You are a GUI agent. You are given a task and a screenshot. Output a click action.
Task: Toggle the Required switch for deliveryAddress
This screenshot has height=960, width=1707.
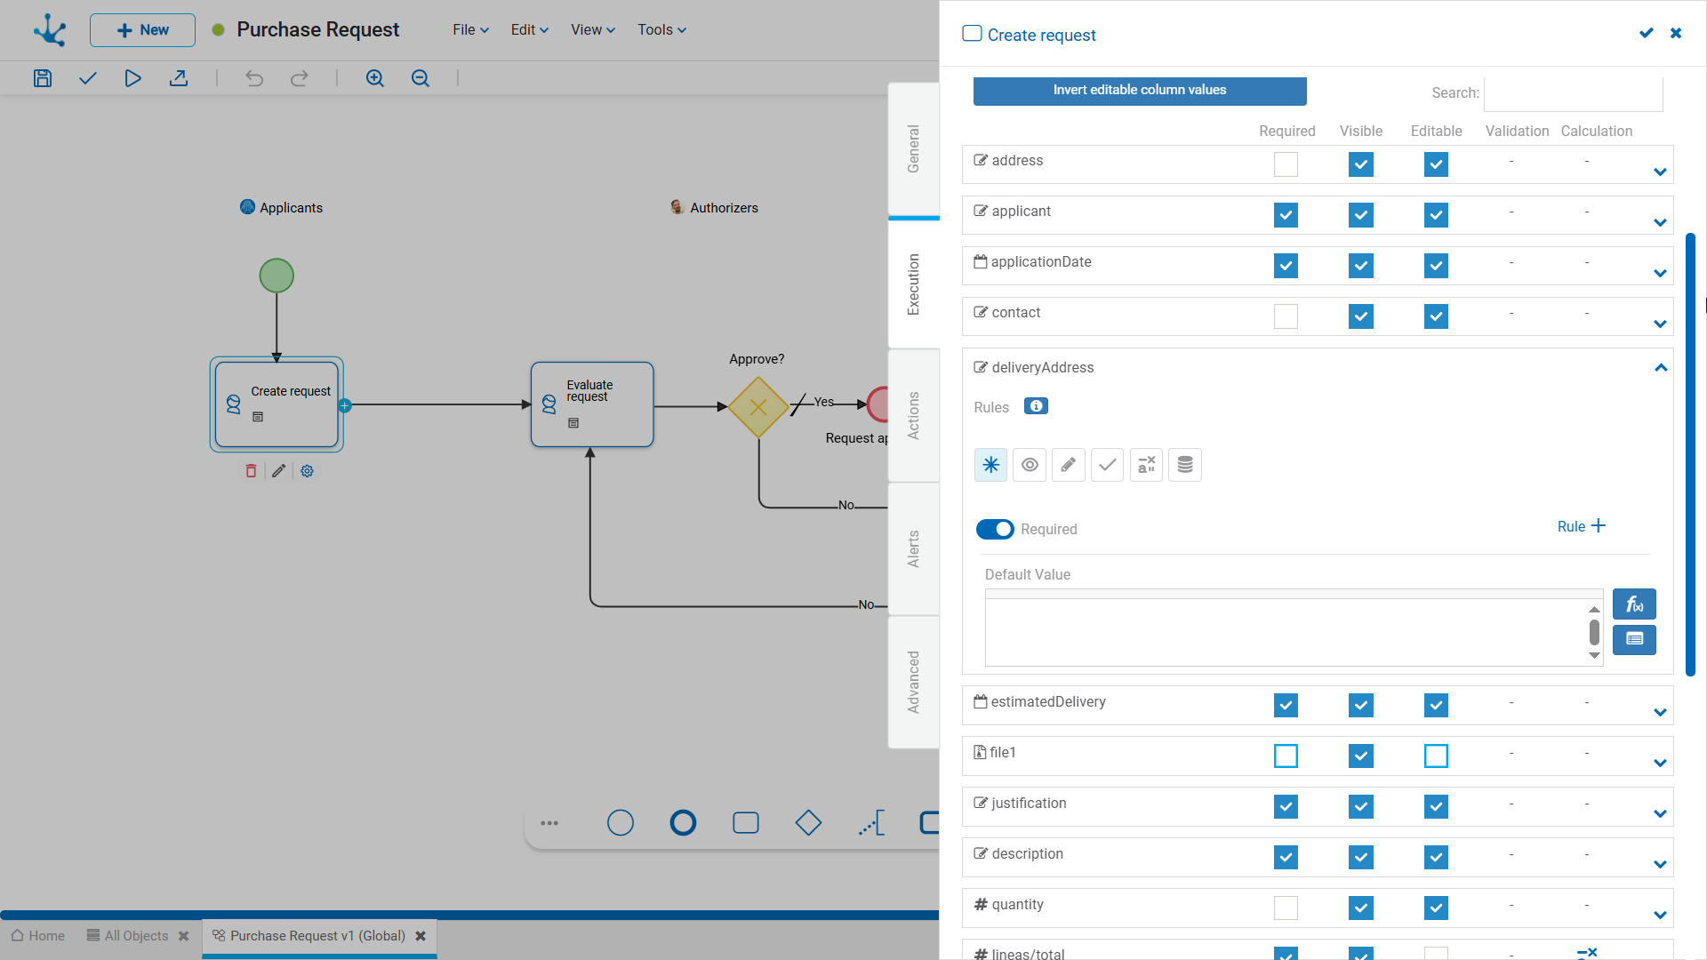pyautogui.click(x=995, y=529)
